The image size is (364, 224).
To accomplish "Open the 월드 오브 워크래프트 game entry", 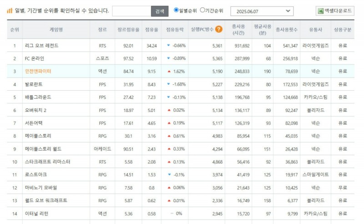I will tap(46, 200).
